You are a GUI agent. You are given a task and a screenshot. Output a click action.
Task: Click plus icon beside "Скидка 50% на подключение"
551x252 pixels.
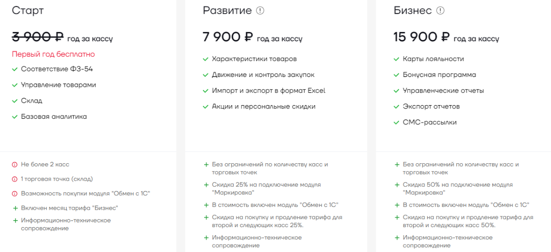pos(397,185)
